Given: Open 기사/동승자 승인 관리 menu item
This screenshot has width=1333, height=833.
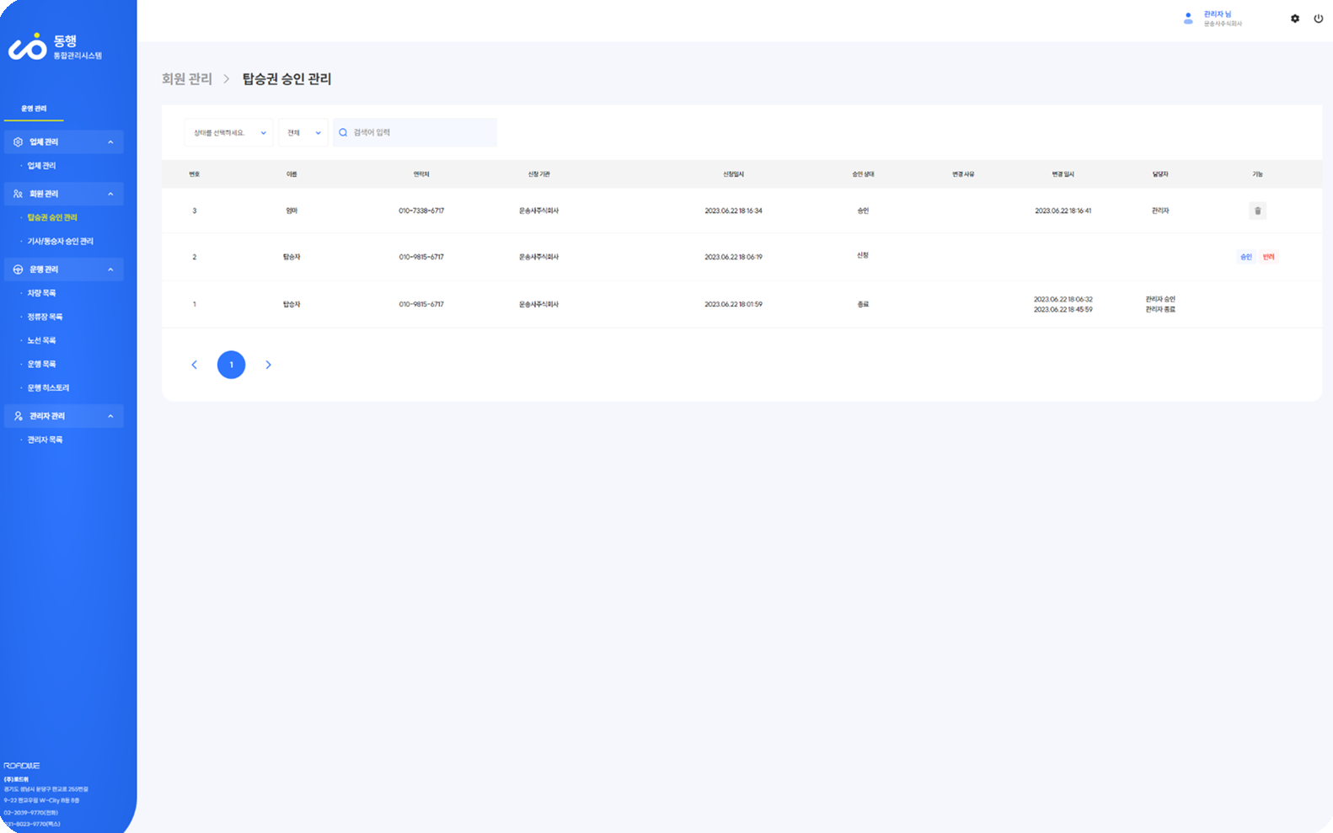Looking at the screenshot, I should coord(60,241).
